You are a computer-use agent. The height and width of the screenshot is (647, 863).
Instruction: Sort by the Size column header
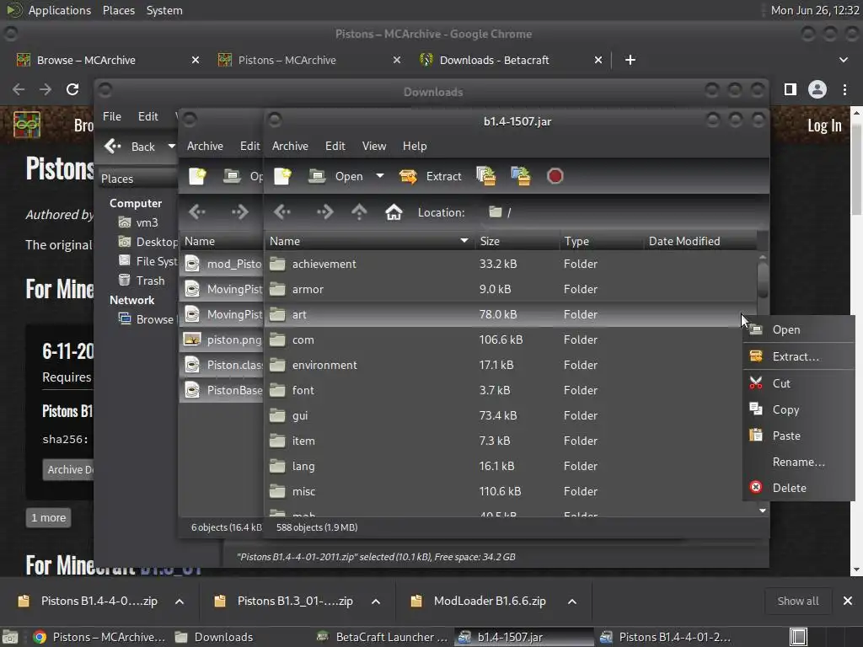coord(517,241)
